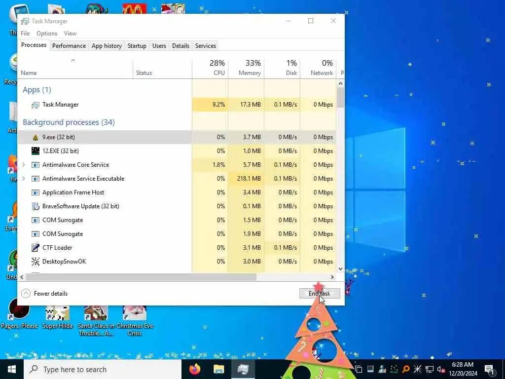The width and height of the screenshot is (505, 379).
Task: Sort by the Name column header
Action: coord(75,69)
